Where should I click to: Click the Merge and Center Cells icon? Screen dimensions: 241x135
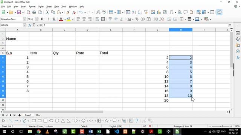pyautogui.click(x=103, y=19)
